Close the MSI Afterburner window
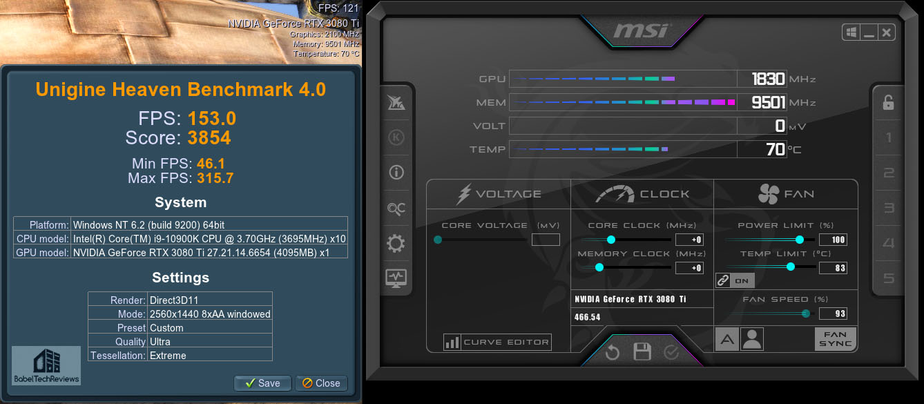Screen dimensions: 924x404 pos(887,32)
